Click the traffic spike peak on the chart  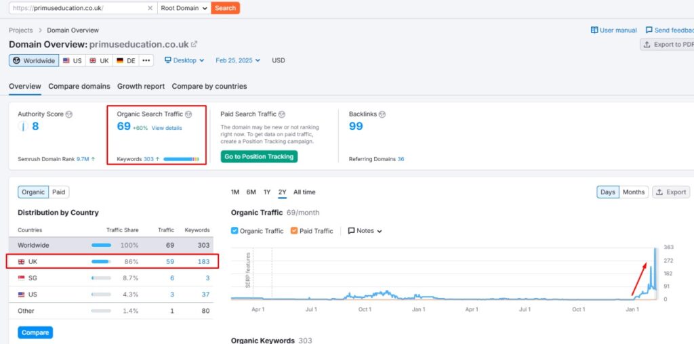[655, 250]
